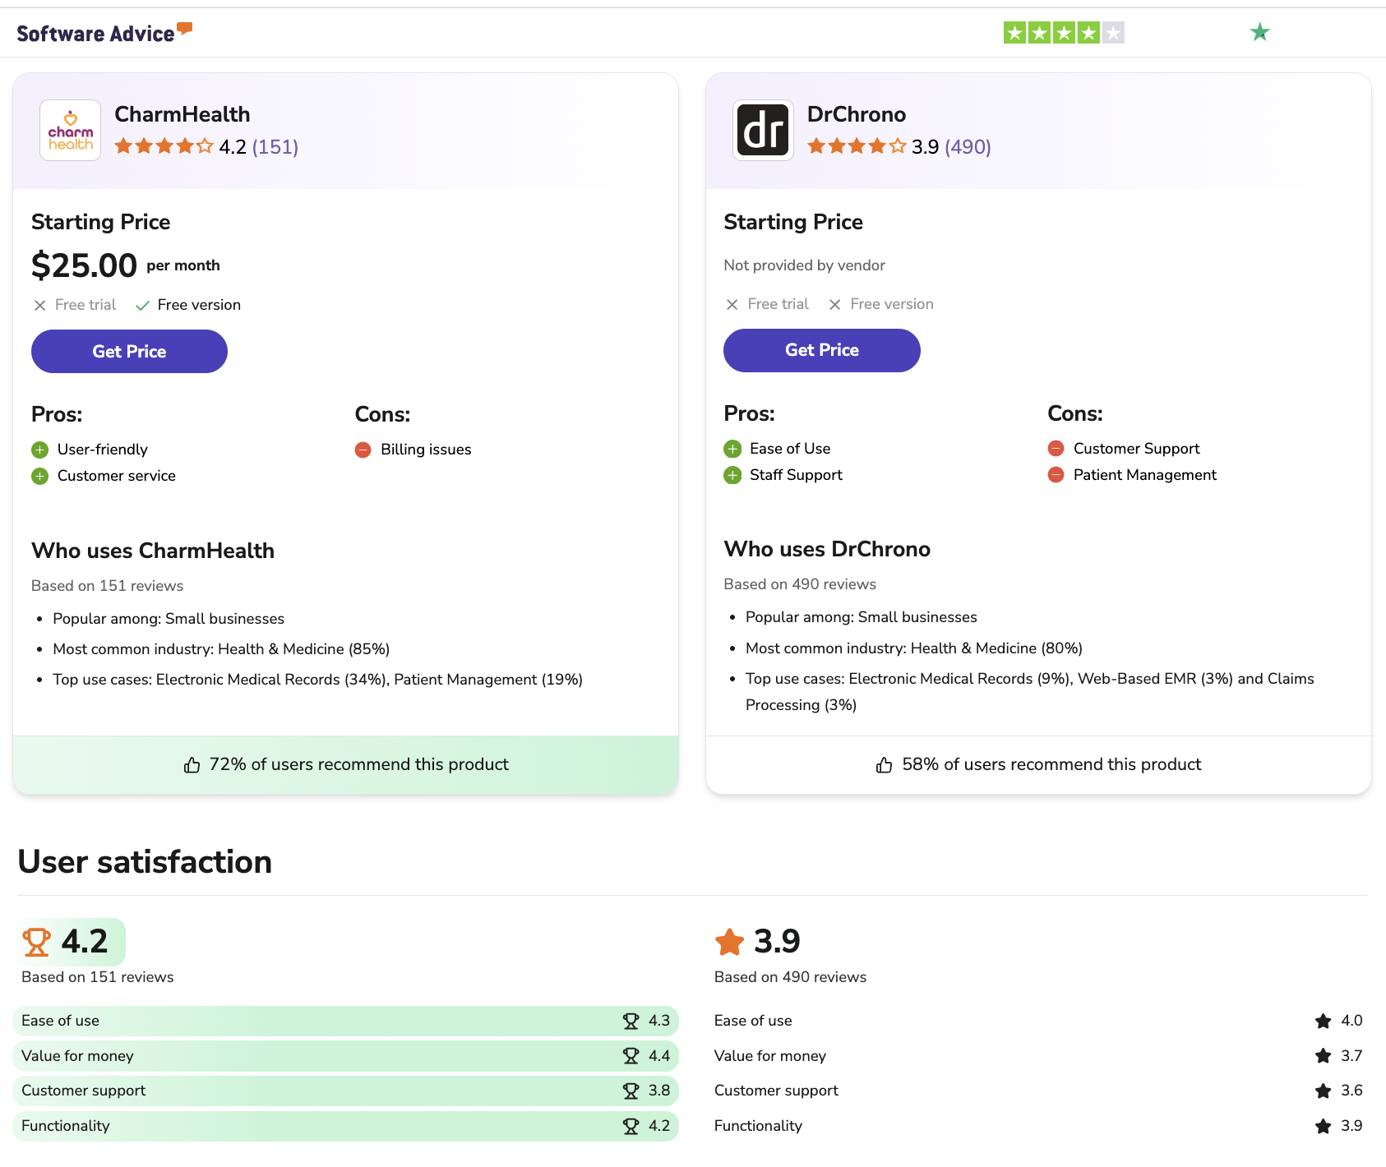The image size is (1386, 1167).
Task: Click the 'Patient Management' con text
Action: pos(1144,475)
